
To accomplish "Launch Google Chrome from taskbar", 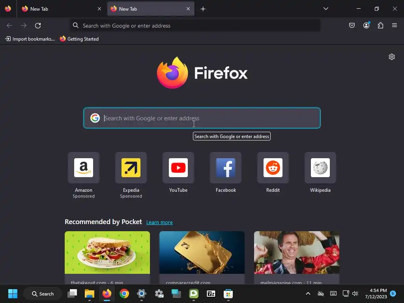I will [x=124, y=294].
